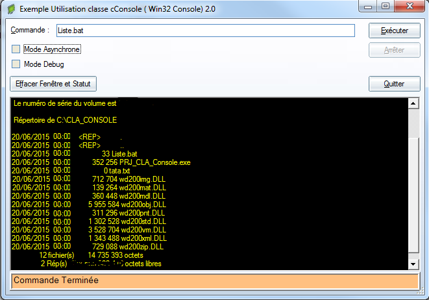This screenshot has height=300, width=429.
Task: Click the '2 Rép(s)' octets libres line
Action: click(x=101, y=264)
